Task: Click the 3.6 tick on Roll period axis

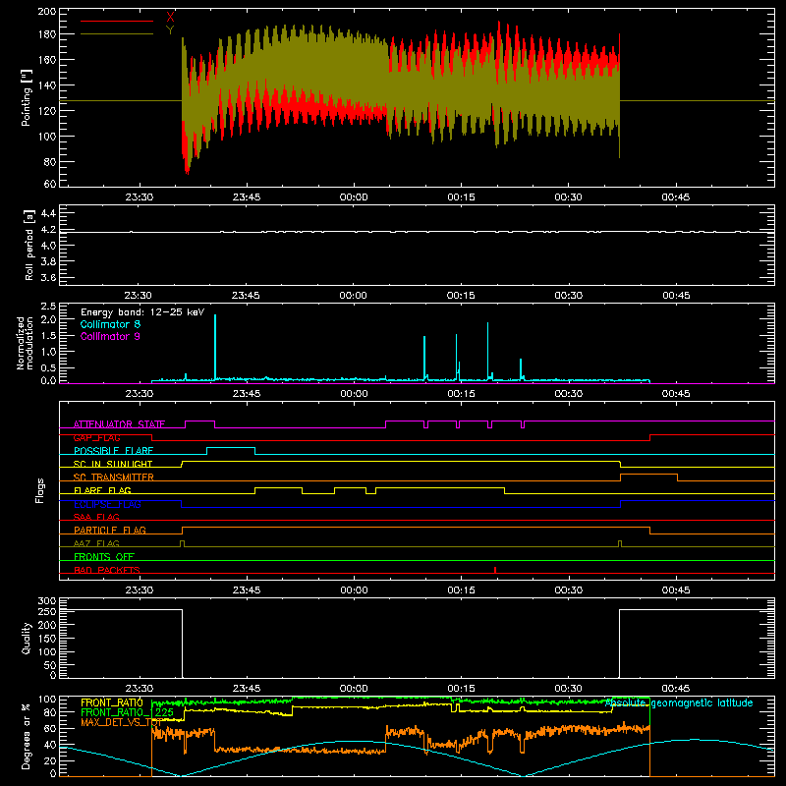Action: (48, 277)
